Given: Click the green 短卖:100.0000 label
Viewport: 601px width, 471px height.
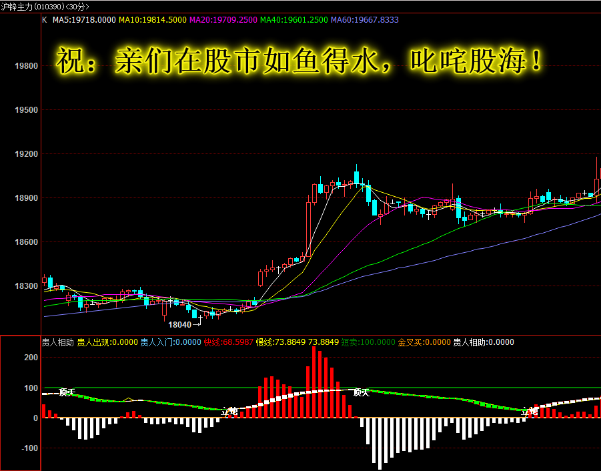Looking at the screenshot, I should pos(368,342).
